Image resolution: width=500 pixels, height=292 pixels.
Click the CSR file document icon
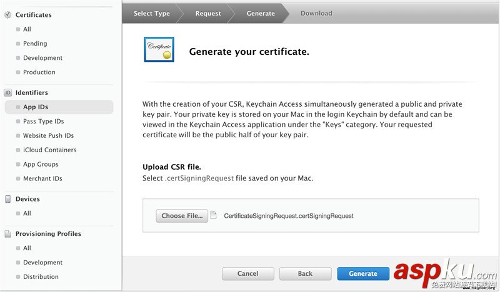[x=214, y=215]
